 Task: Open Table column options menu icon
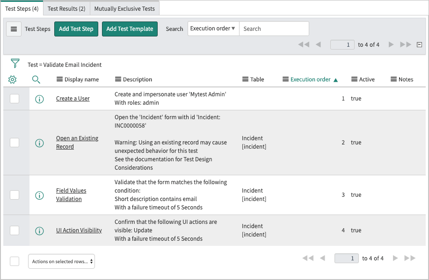tap(246, 79)
